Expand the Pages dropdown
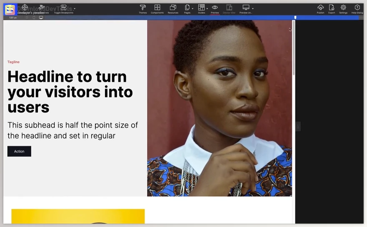This screenshot has width=367, height=227. click(192, 8)
